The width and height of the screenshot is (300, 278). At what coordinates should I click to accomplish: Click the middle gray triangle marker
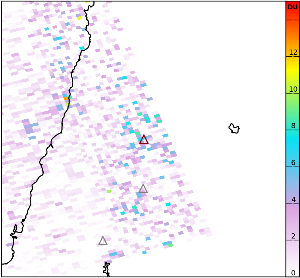tap(143, 189)
